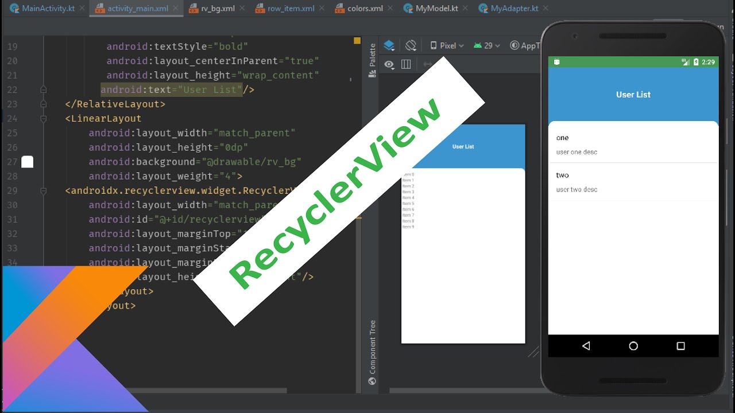Image resolution: width=735 pixels, height=413 pixels.
Task: Click the design preview horizontal scrollbar
Action: [465, 391]
